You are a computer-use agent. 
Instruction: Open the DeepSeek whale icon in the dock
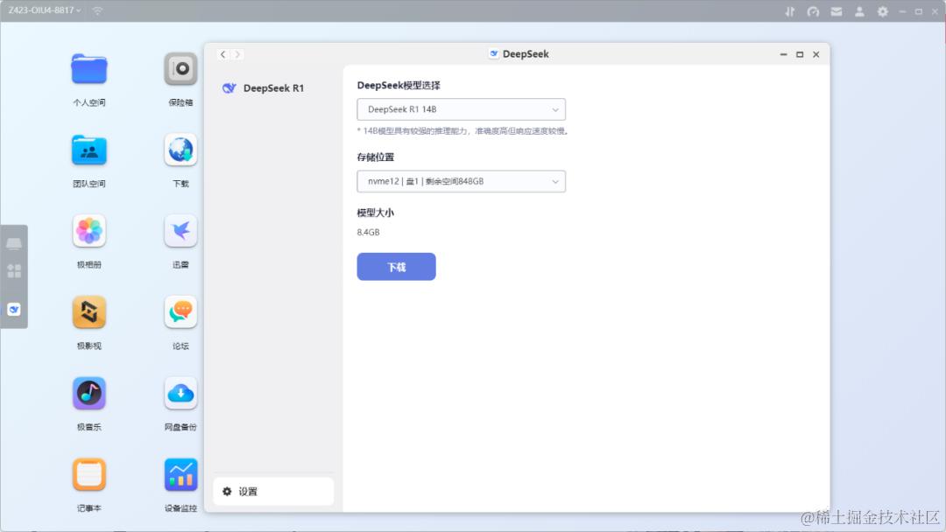(x=13, y=309)
